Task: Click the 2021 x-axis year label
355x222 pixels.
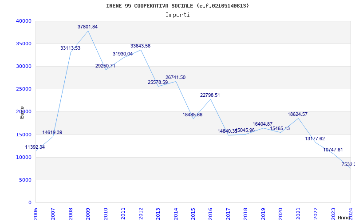Action: coord(298,214)
